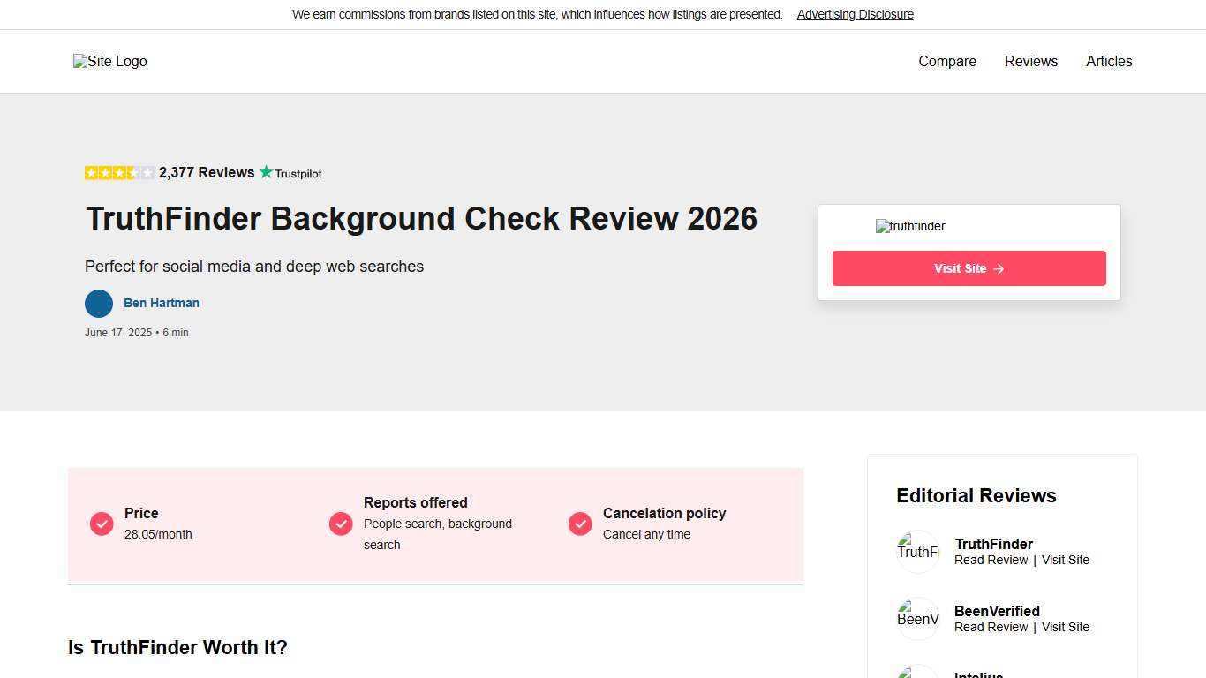
Task: Click the Intelius thumbnail at sidebar bottom
Action: click(917, 674)
